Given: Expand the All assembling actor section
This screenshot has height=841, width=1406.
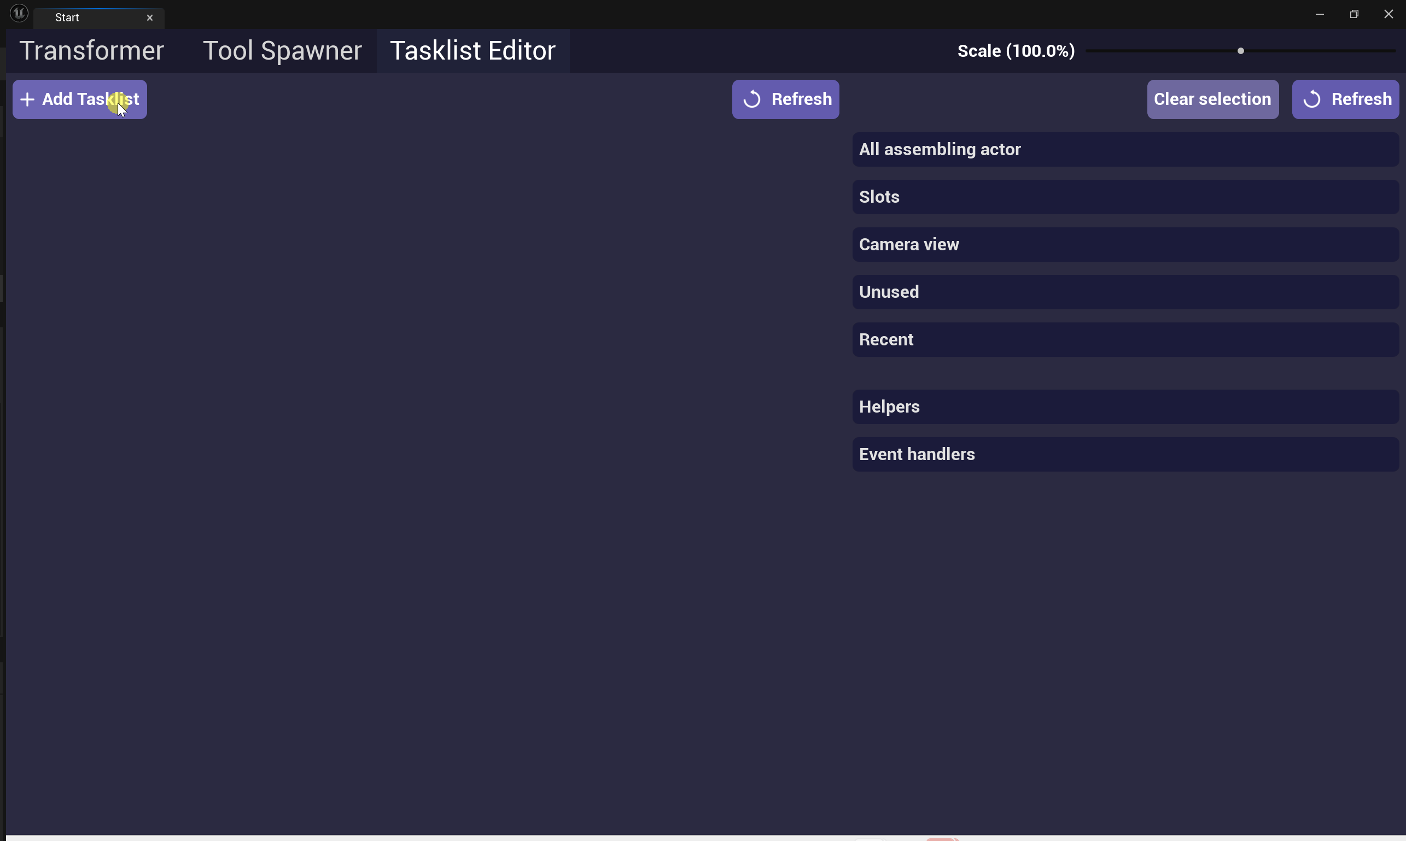Looking at the screenshot, I should 1125,150.
